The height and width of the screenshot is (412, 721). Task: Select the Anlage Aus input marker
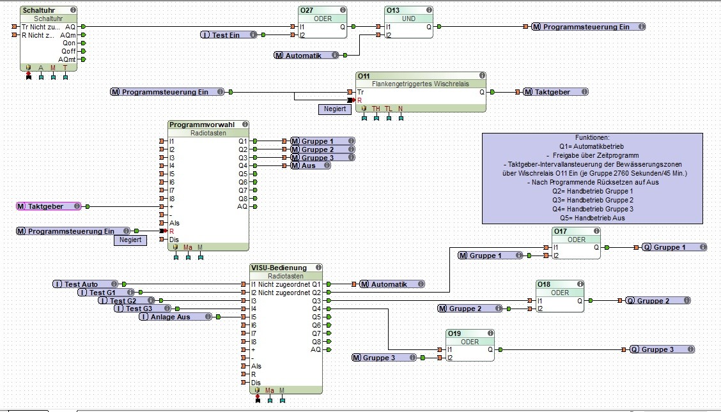tap(175, 317)
